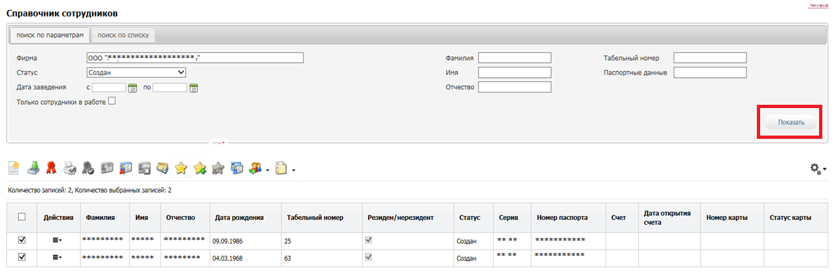The width and height of the screenshot is (840, 277).
Task: Switch to 'поиск по параметрам' tab
Action: pos(50,35)
